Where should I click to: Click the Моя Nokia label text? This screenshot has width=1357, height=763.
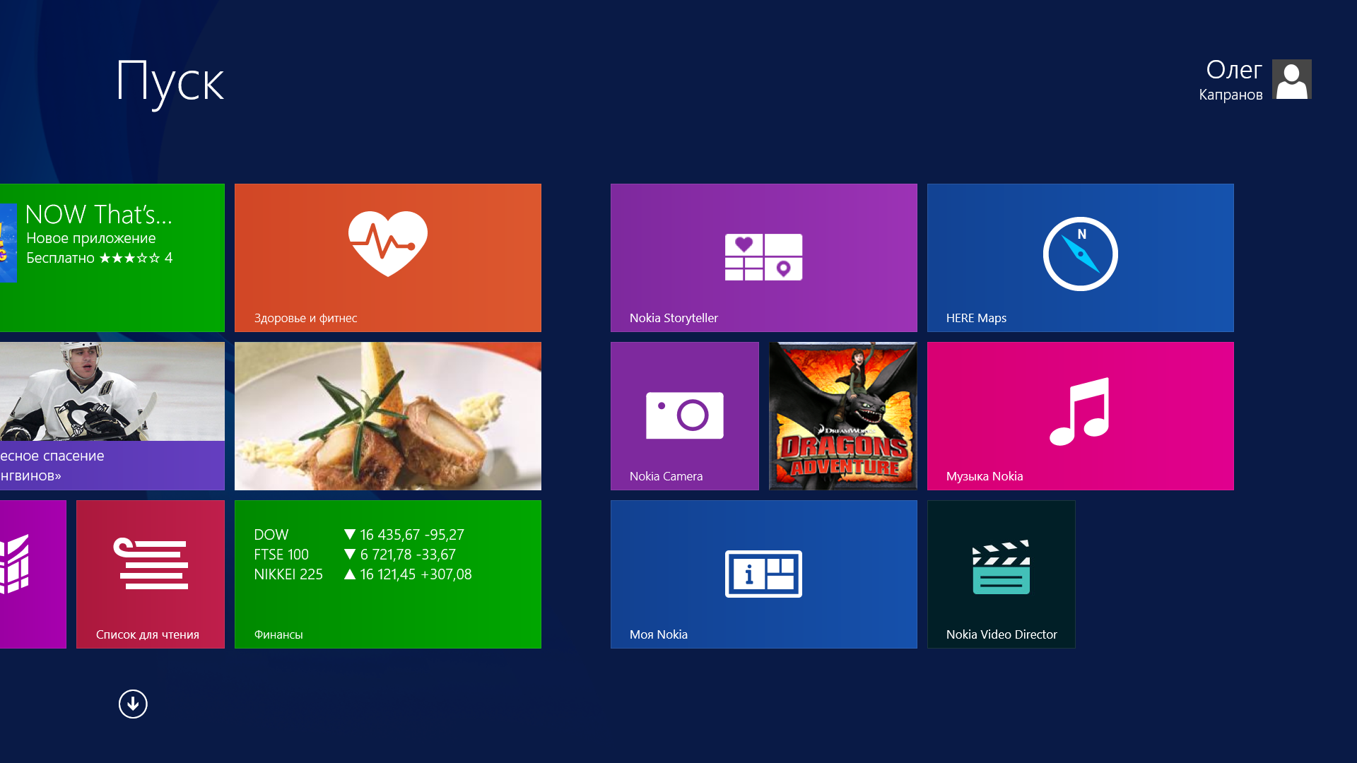point(658,634)
